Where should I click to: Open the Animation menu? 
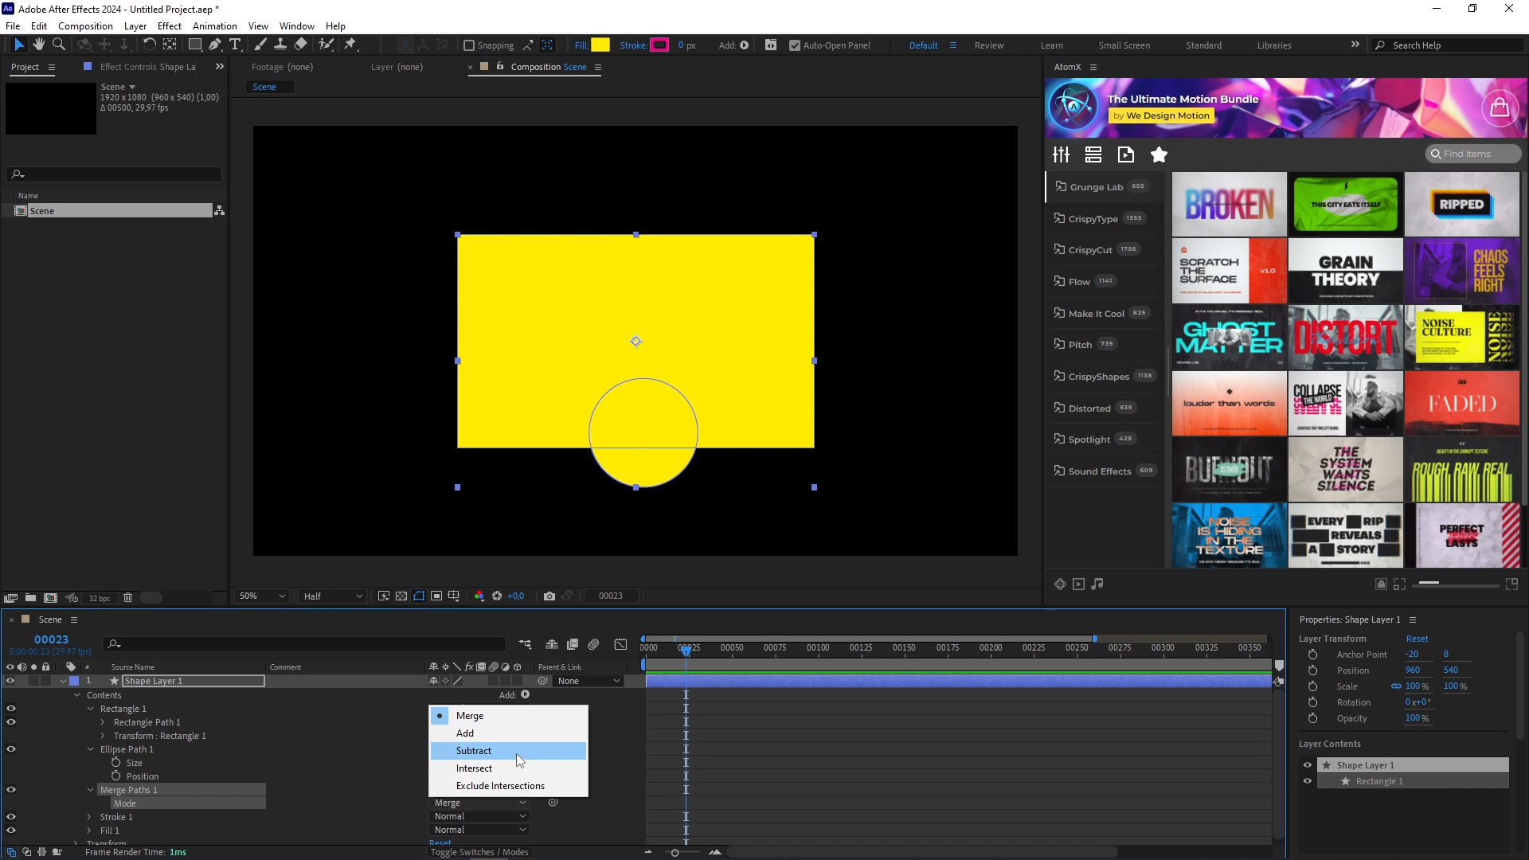point(214,25)
